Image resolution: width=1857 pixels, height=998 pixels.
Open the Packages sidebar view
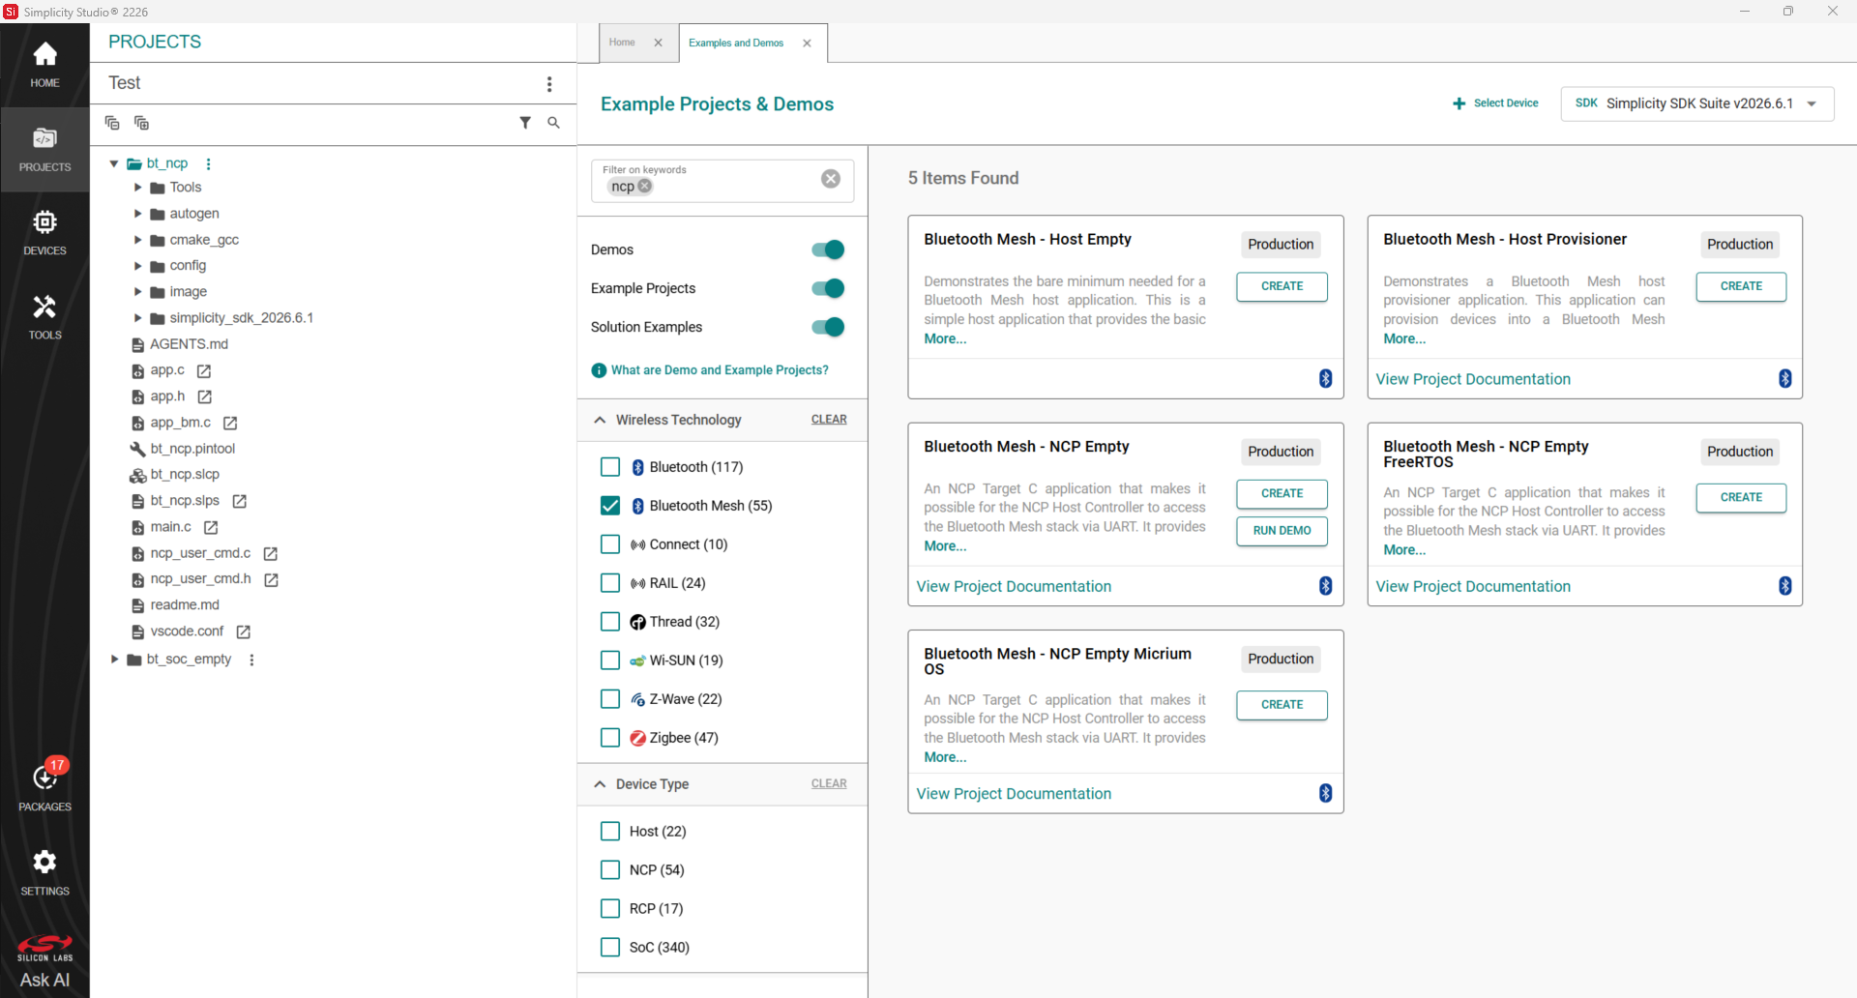click(44, 787)
